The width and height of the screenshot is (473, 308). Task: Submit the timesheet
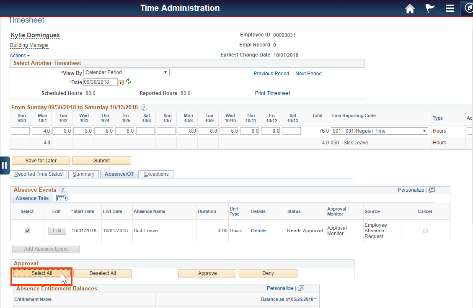click(x=102, y=160)
